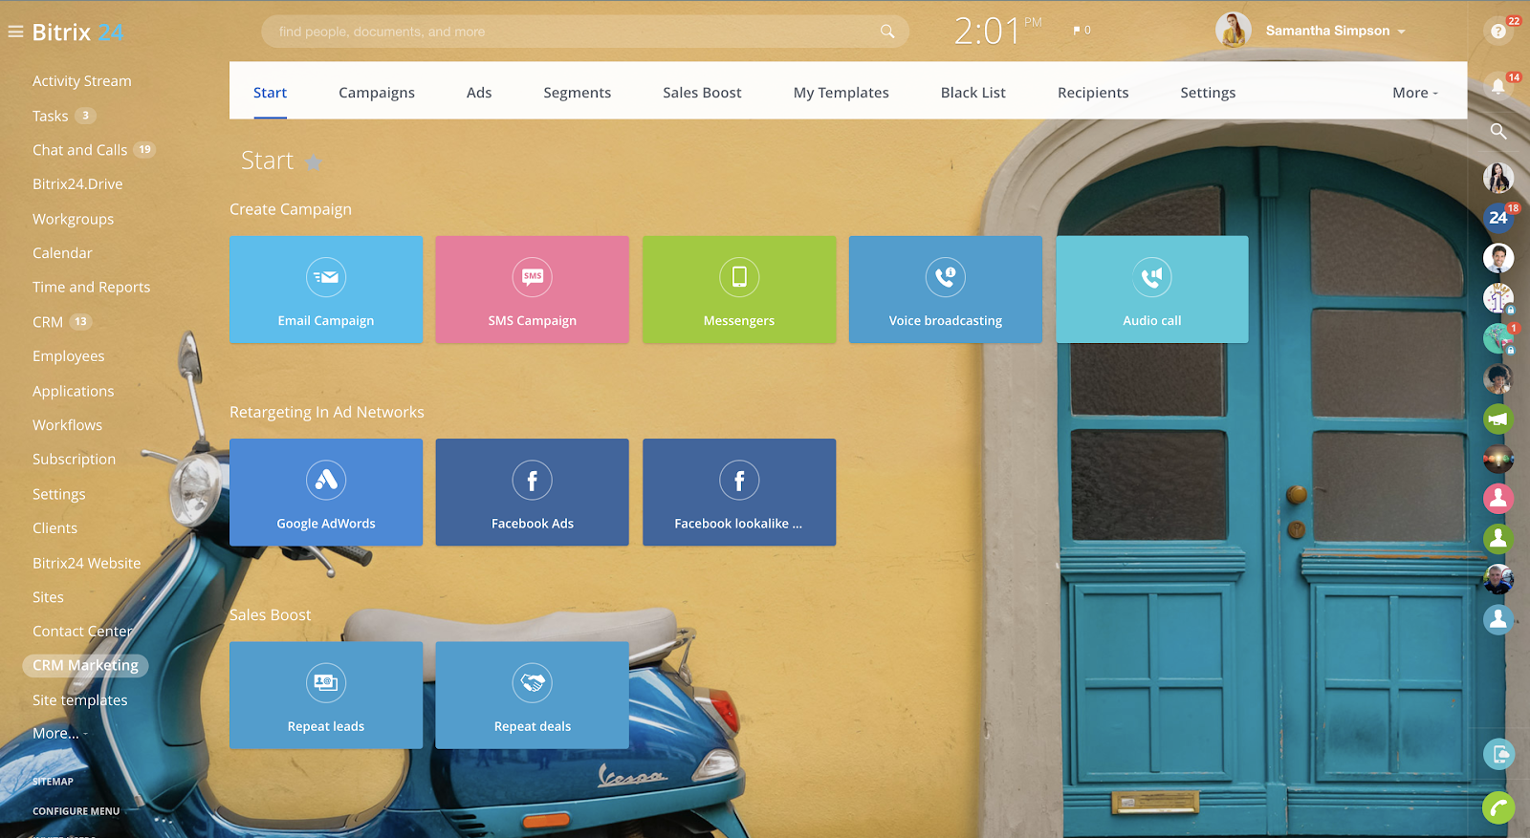Viewport: 1530px width, 838px height.
Task: Click the Email Campaign envelope icon
Action: pyautogui.click(x=326, y=277)
